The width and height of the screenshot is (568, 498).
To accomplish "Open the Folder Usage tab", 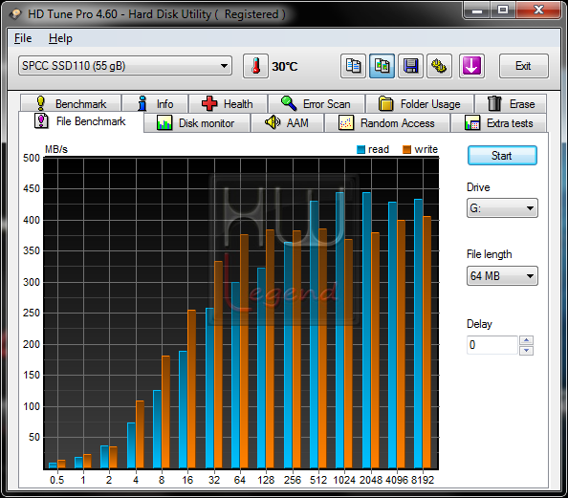I will point(420,103).
